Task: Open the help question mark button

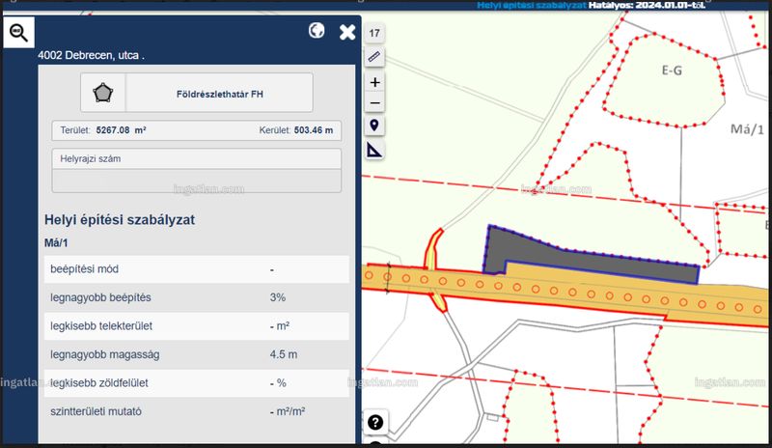Action: (x=375, y=422)
